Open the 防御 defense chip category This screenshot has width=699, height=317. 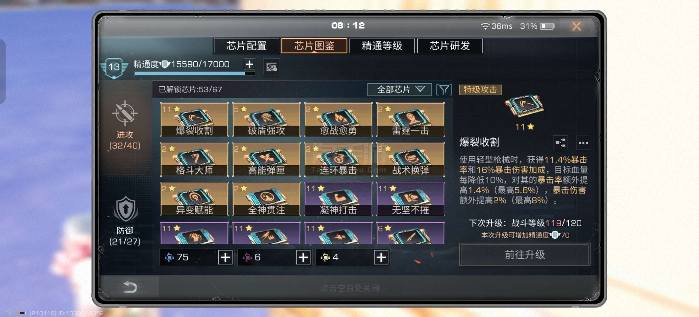pyautogui.click(x=125, y=221)
